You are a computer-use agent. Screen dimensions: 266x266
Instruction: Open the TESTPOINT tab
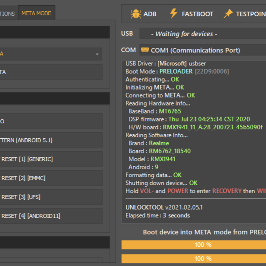point(251,14)
